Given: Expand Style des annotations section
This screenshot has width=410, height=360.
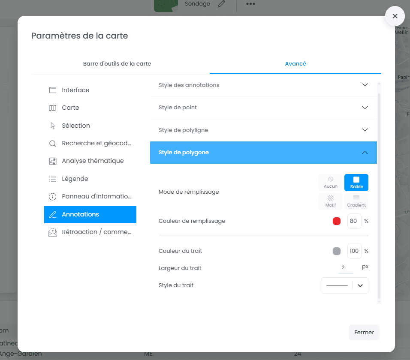Looking at the screenshot, I should tap(263, 85).
